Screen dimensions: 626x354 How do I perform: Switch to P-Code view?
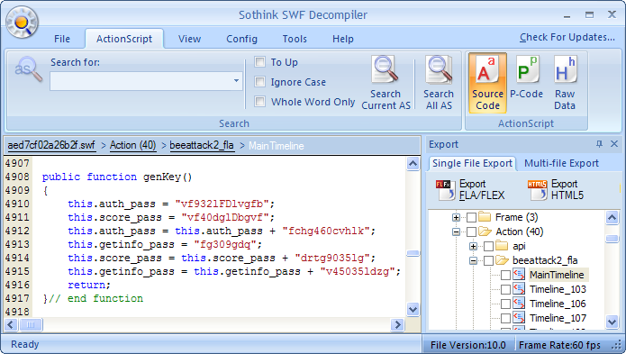pos(526,77)
